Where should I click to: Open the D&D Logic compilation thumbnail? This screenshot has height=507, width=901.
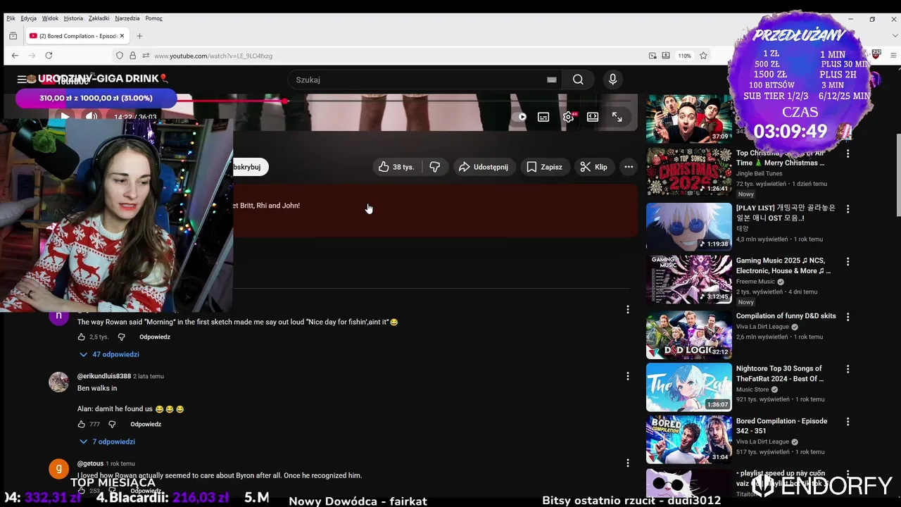[x=689, y=334]
